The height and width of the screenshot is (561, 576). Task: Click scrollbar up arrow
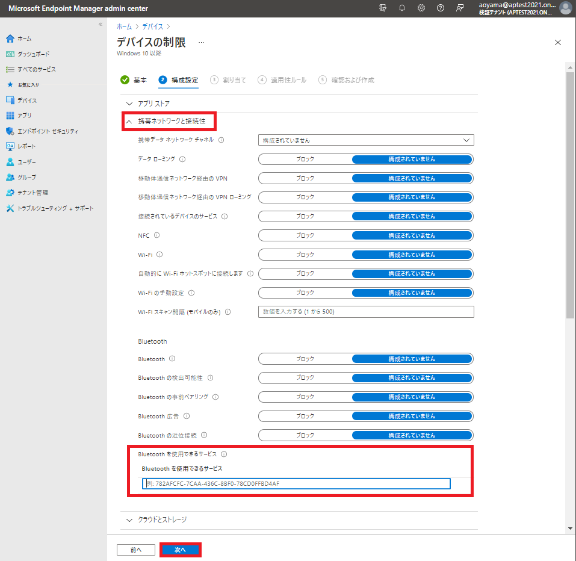pyautogui.click(x=570, y=67)
